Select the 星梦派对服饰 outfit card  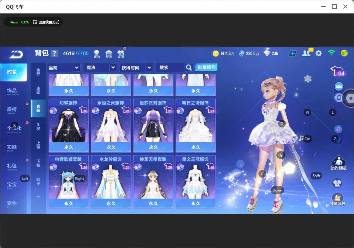coord(153,125)
